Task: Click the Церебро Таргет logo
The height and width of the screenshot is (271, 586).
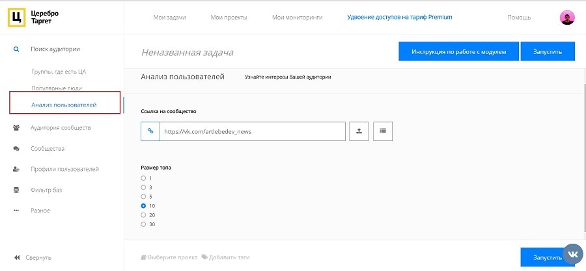Action: [x=34, y=17]
